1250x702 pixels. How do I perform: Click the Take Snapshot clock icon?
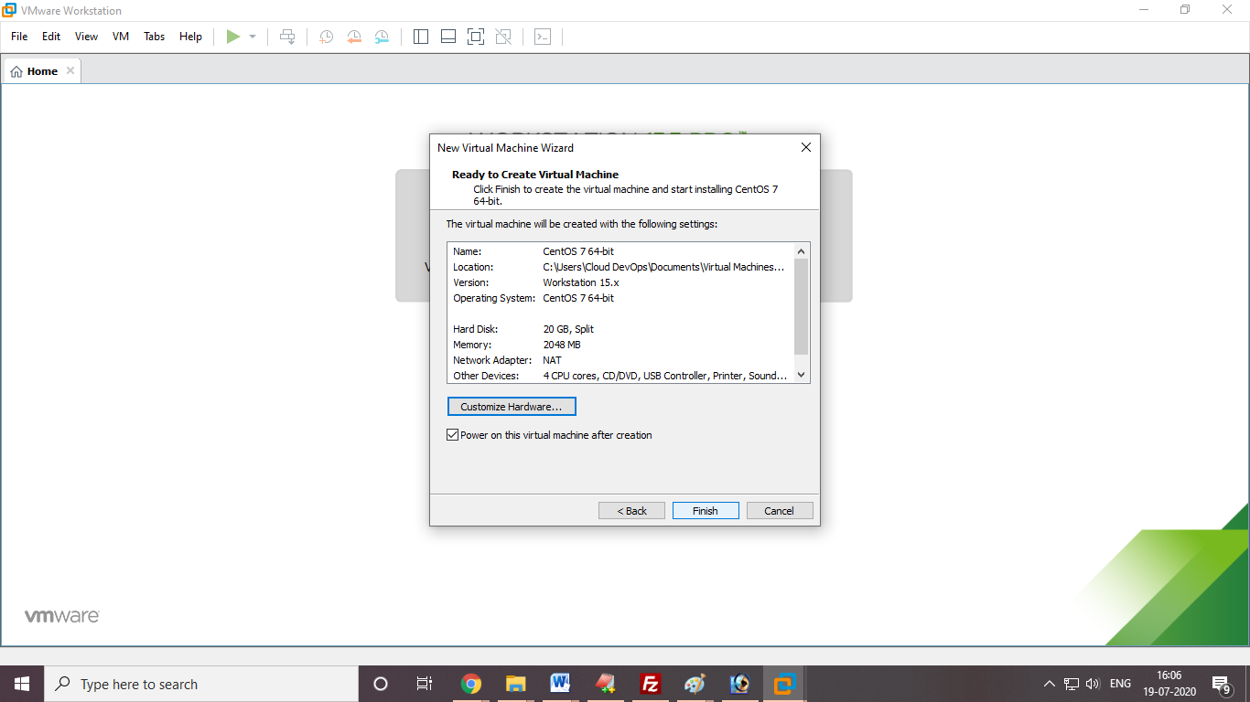(326, 37)
